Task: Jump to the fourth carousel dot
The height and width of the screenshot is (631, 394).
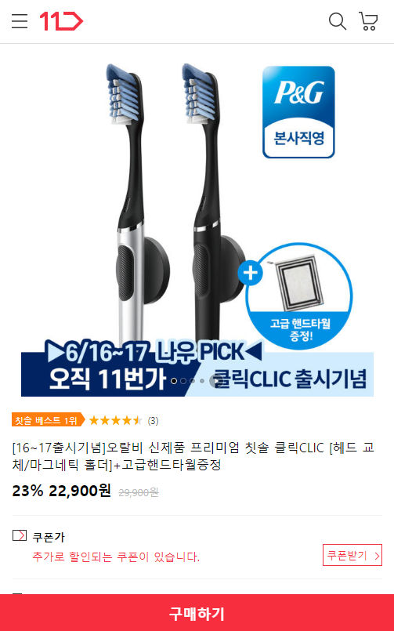Action: (x=202, y=381)
